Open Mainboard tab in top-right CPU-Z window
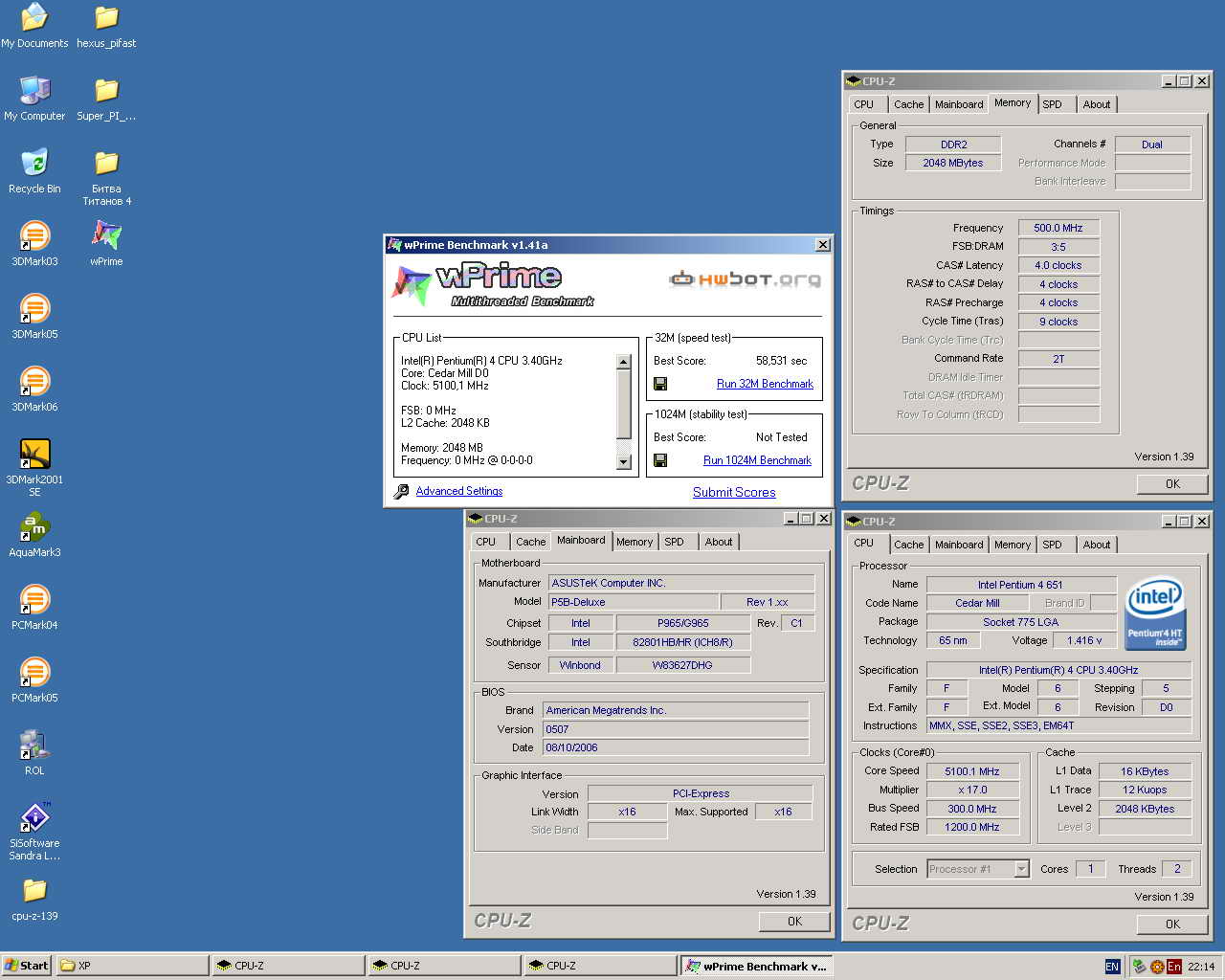1225x980 pixels. (x=959, y=104)
